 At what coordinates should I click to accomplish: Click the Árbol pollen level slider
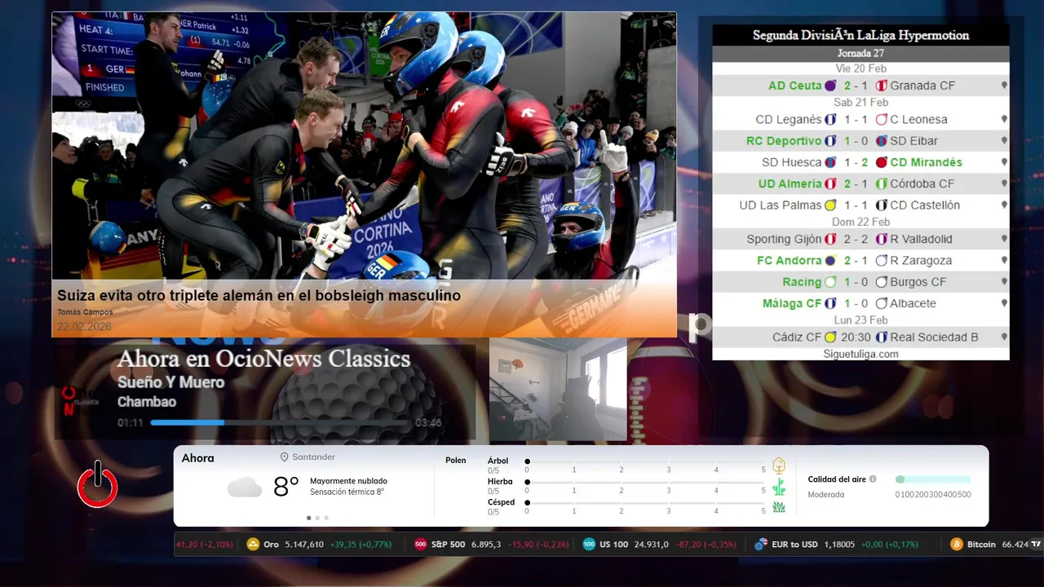pos(645,461)
